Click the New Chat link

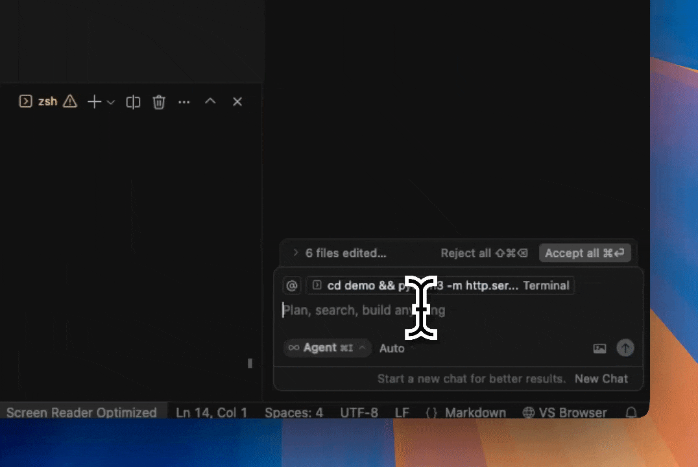(x=601, y=379)
